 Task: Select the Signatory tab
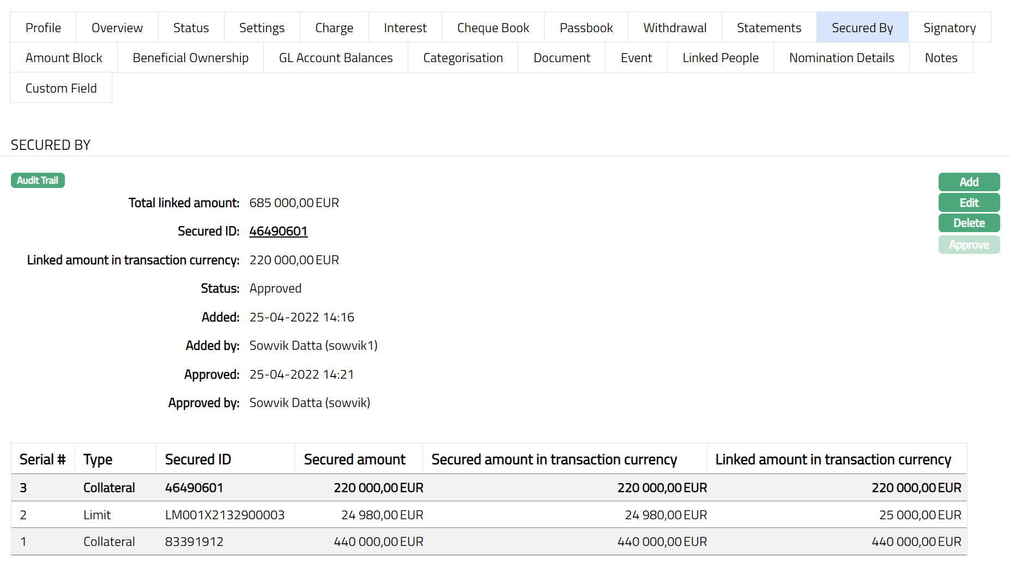[949, 28]
